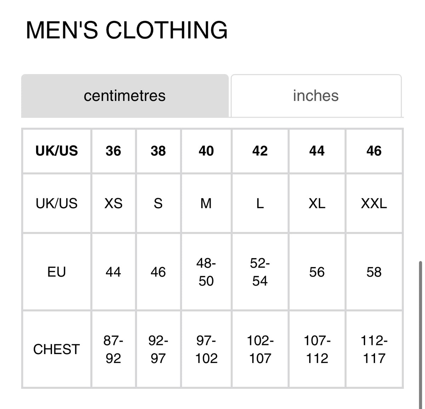Click the chest 87-92 cell

point(113,350)
